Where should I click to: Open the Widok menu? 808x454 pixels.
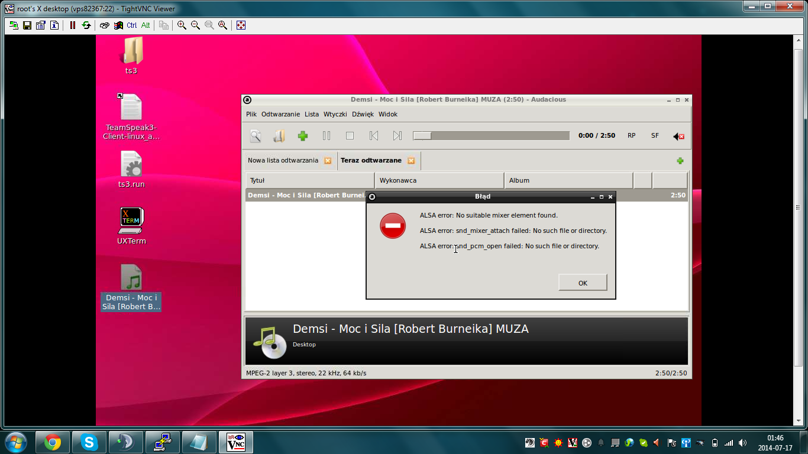pyautogui.click(x=388, y=114)
